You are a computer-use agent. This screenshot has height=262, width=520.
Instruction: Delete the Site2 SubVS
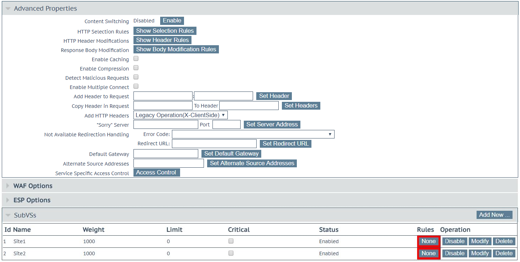click(504, 253)
